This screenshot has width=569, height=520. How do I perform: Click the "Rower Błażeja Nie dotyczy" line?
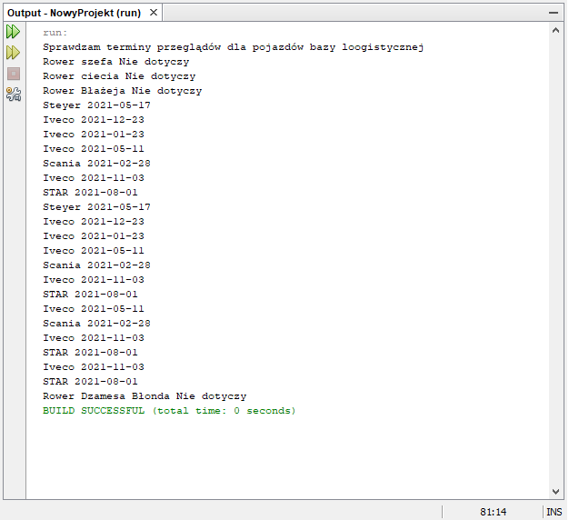tap(122, 91)
